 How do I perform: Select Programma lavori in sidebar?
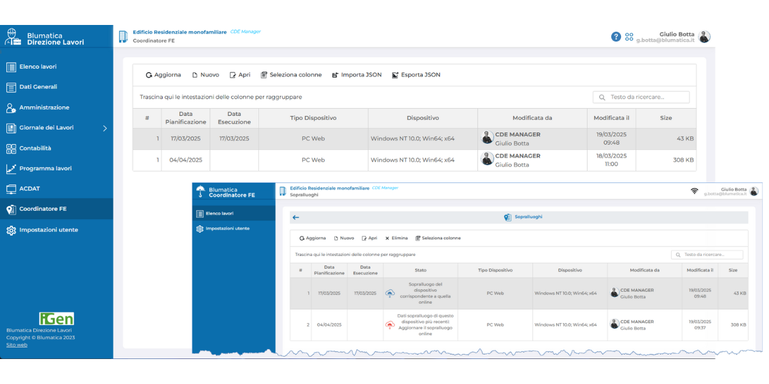click(x=45, y=169)
